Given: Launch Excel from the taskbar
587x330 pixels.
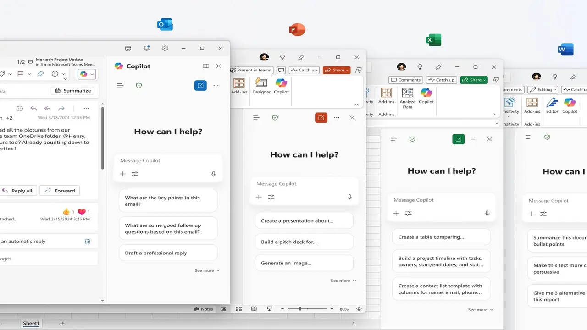Looking at the screenshot, I should click(433, 40).
